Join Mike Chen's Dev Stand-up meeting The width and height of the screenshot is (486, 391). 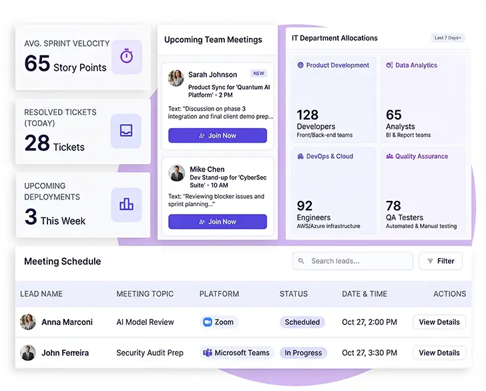click(218, 222)
